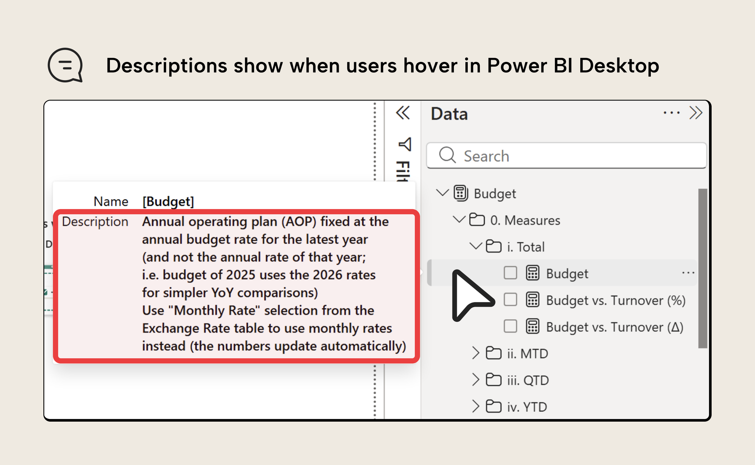
Task: Click the iv. YTD folder icon
Action: coord(493,406)
